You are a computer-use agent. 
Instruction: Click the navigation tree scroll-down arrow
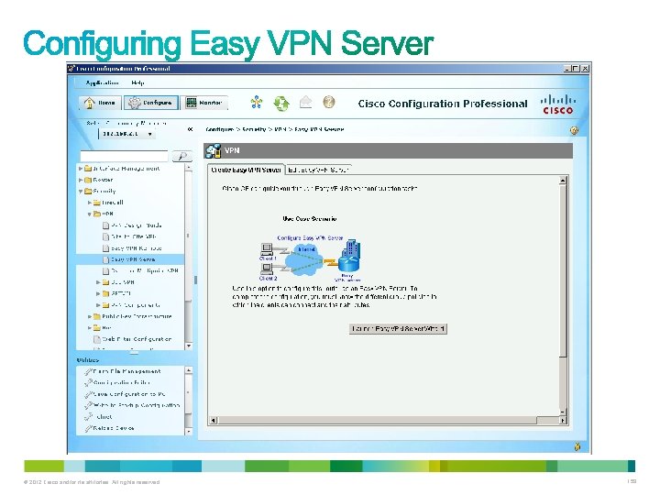[189, 346]
